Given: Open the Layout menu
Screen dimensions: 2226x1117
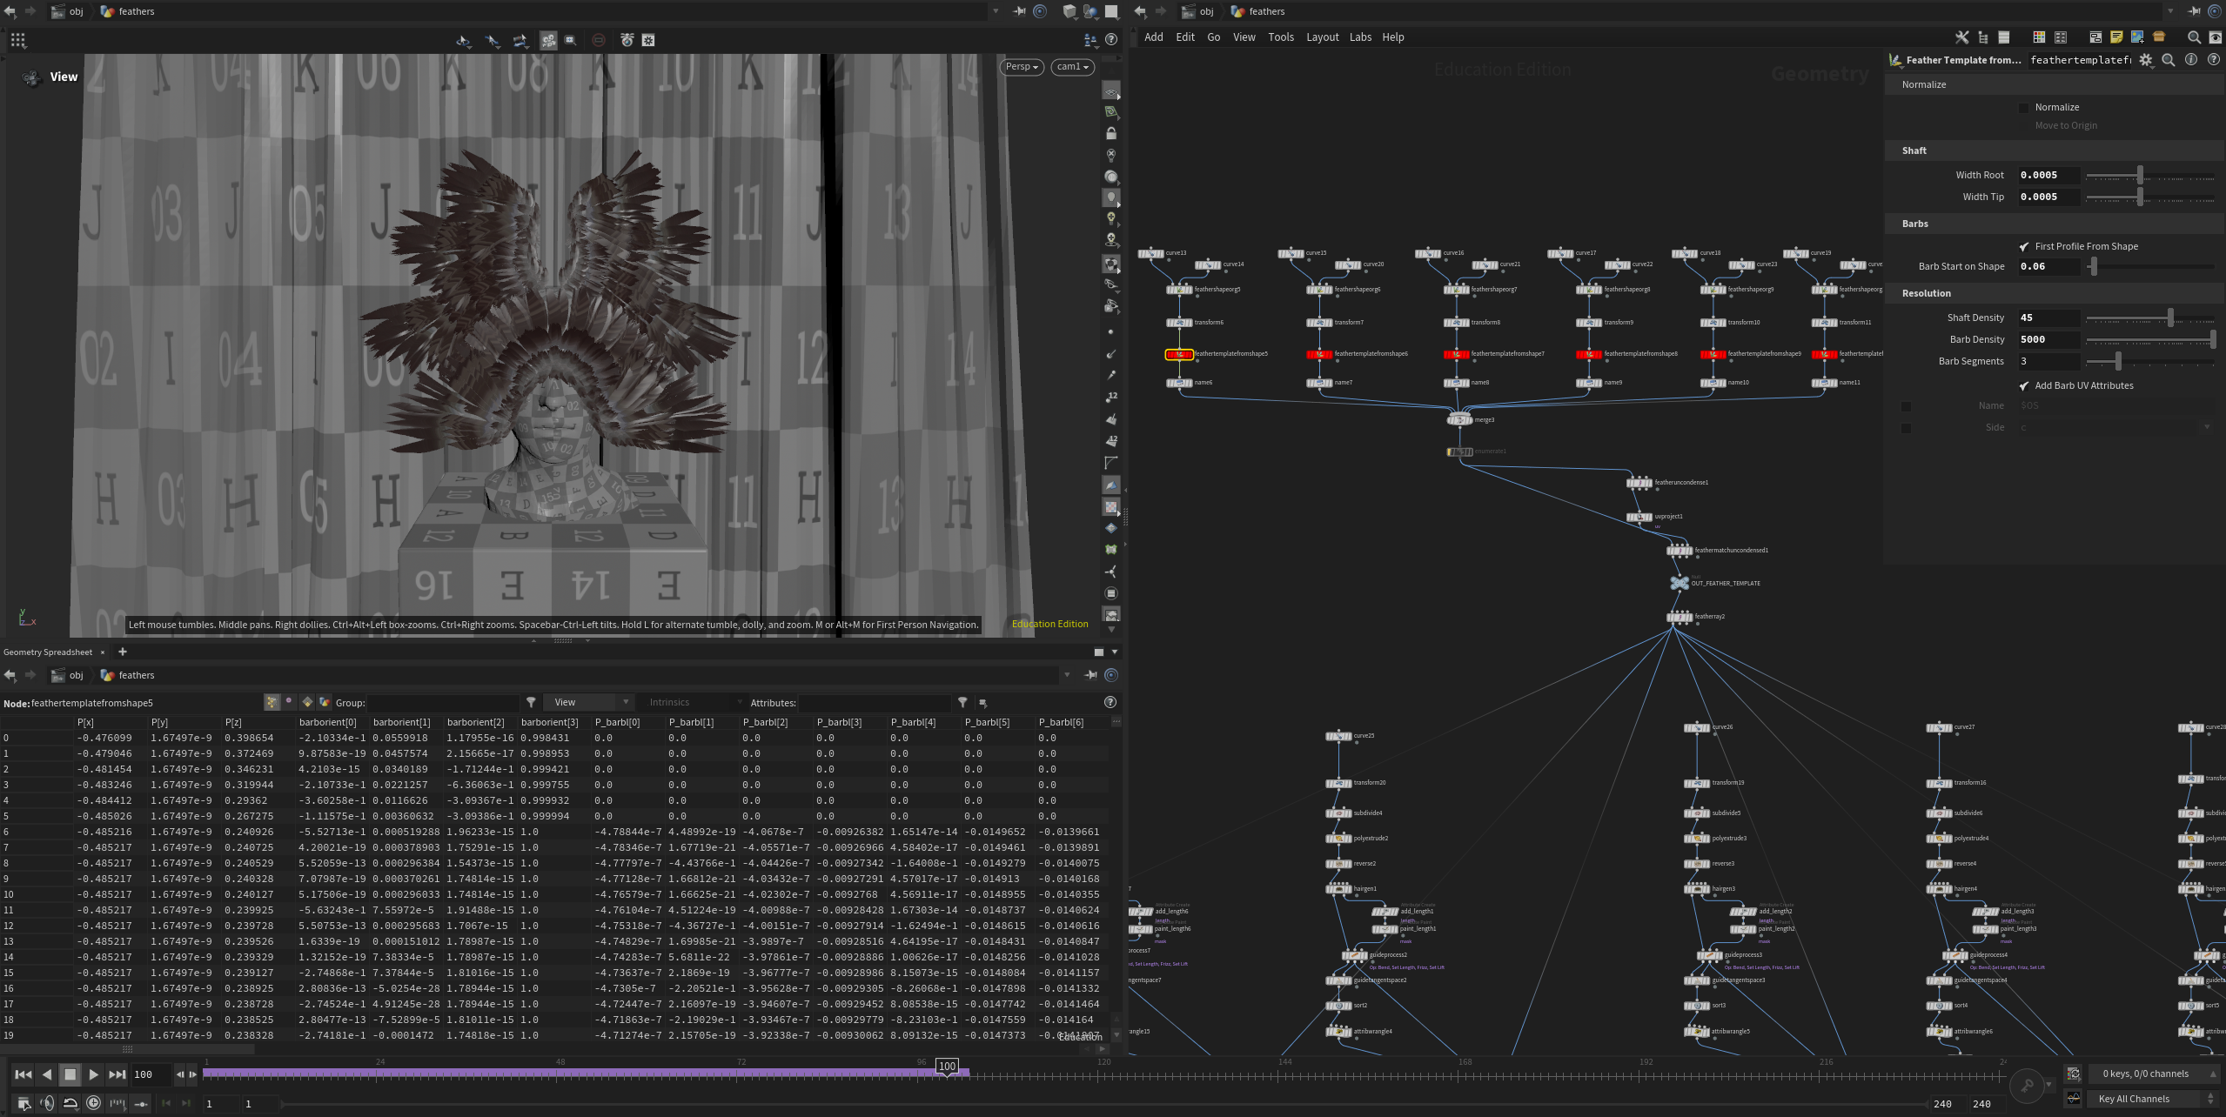Looking at the screenshot, I should tap(1322, 37).
